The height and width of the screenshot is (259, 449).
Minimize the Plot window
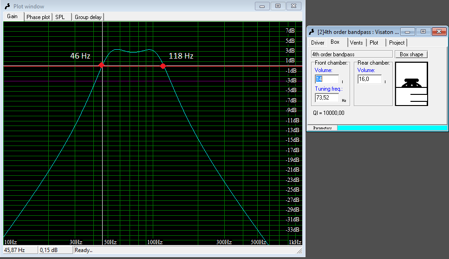point(262,6)
